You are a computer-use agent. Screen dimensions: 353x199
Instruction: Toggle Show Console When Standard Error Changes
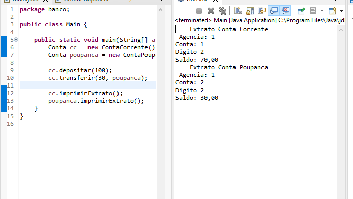pos(285,11)
